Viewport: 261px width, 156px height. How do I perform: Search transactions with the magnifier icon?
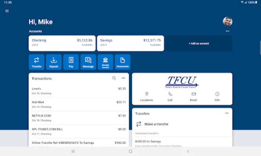point(114,78)
